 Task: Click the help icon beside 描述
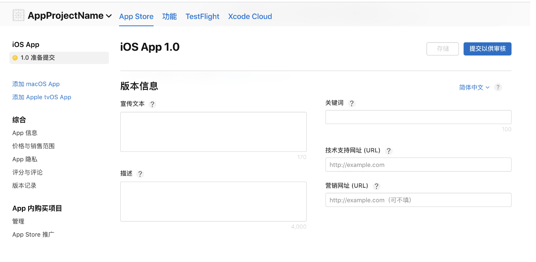140,174
